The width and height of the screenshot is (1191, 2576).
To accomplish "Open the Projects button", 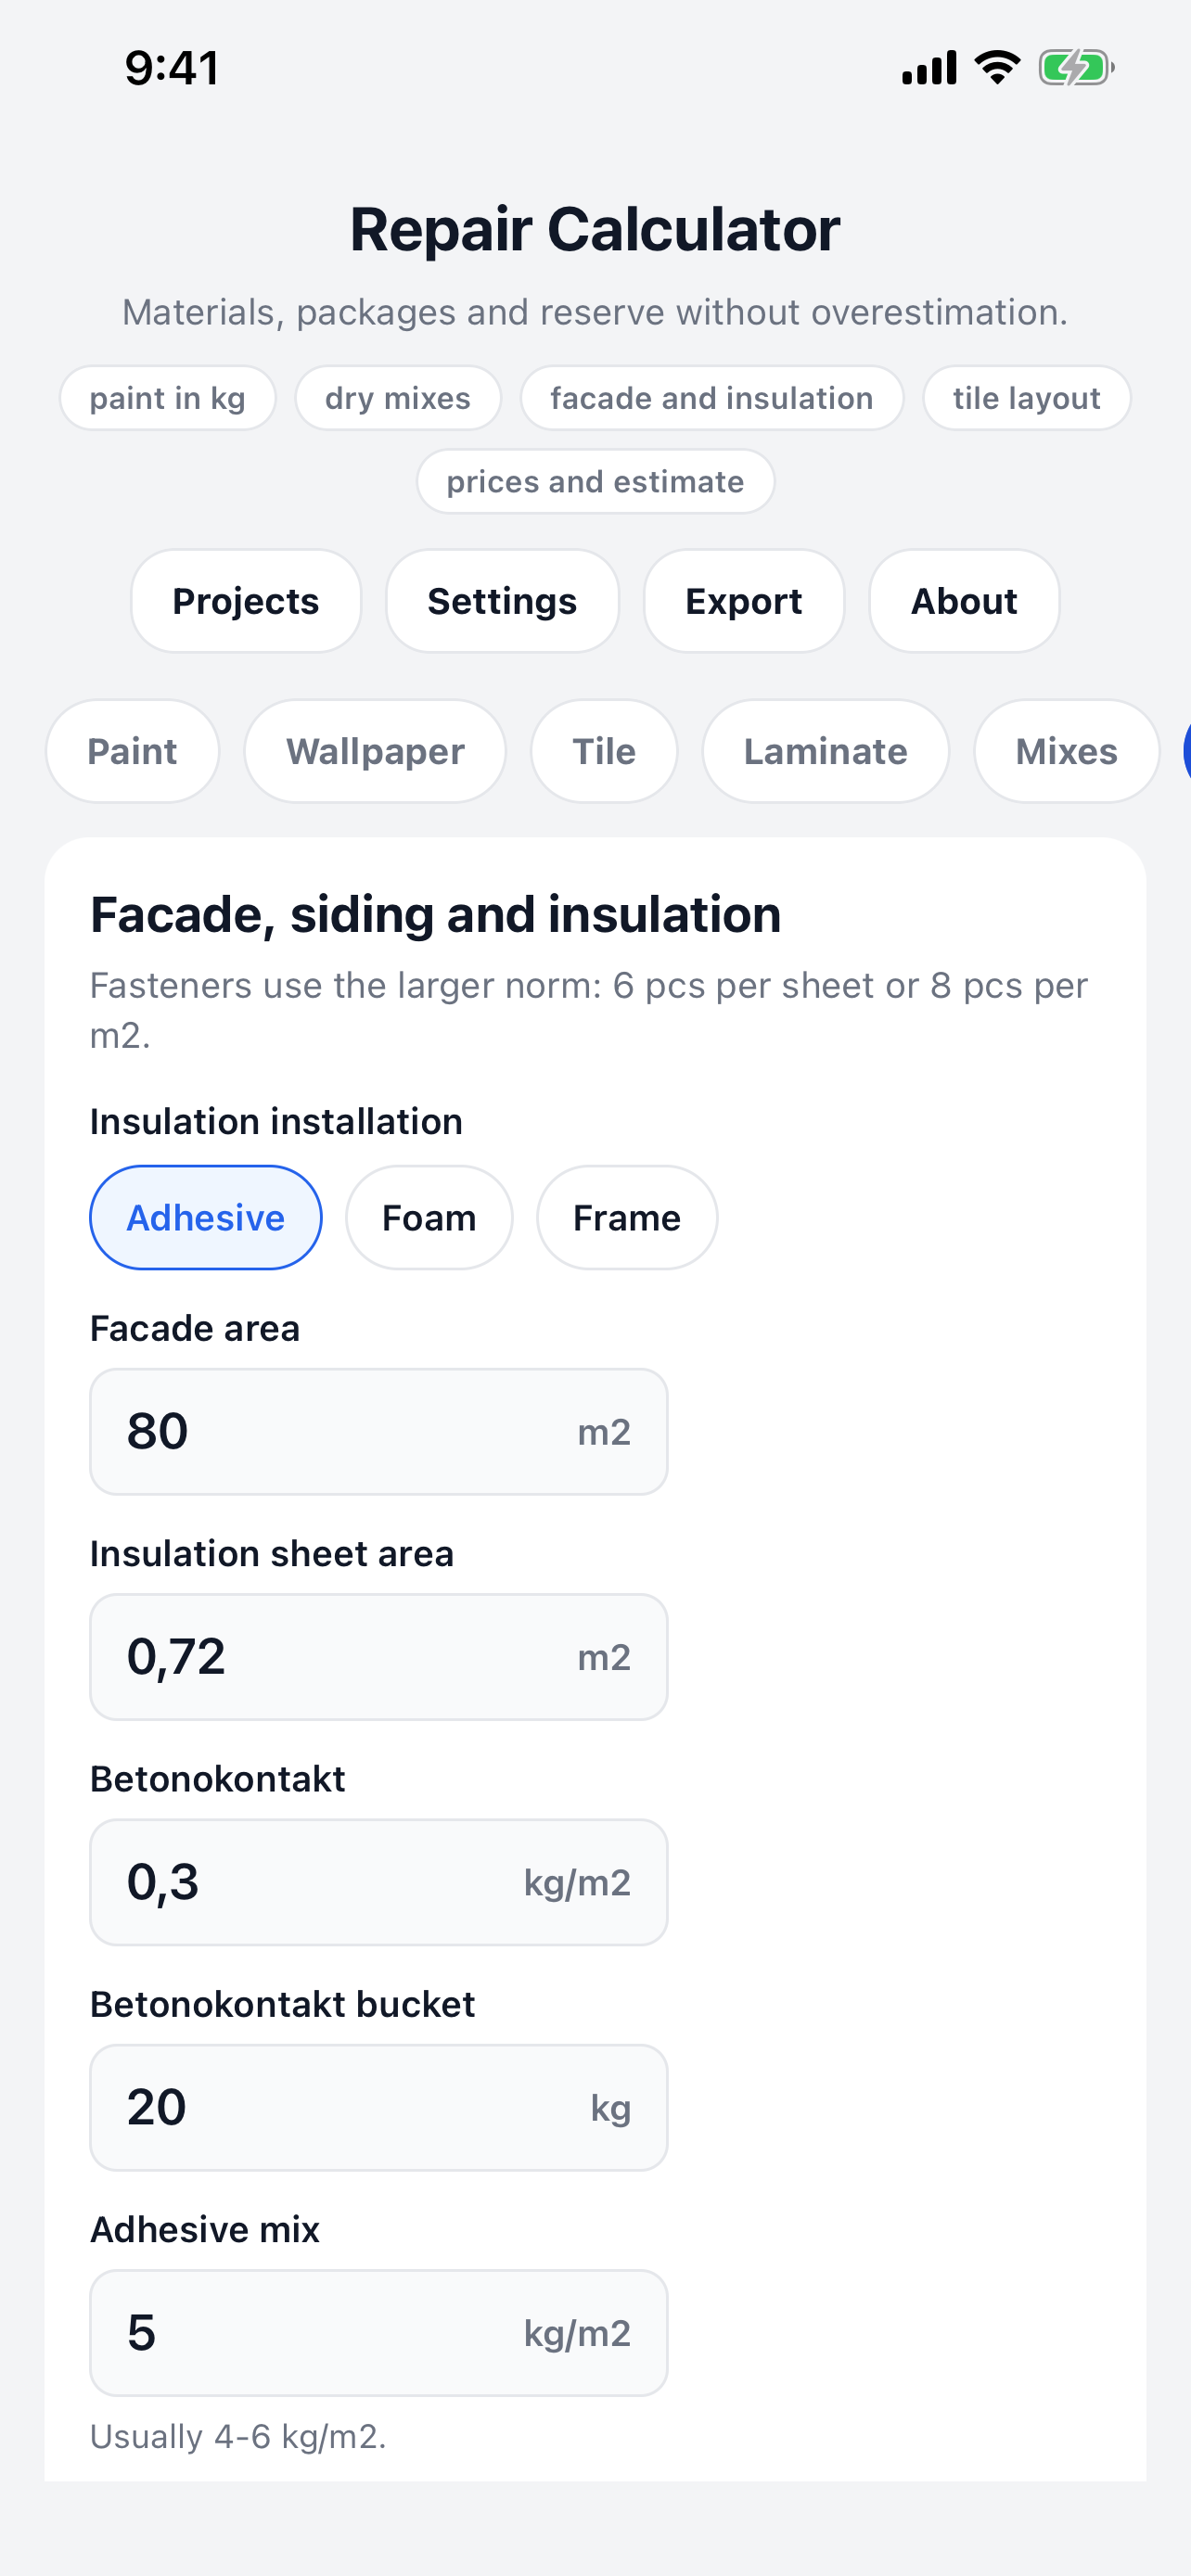I will [246, 601].
